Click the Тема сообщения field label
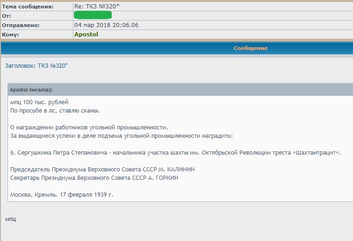 [28, 7]
